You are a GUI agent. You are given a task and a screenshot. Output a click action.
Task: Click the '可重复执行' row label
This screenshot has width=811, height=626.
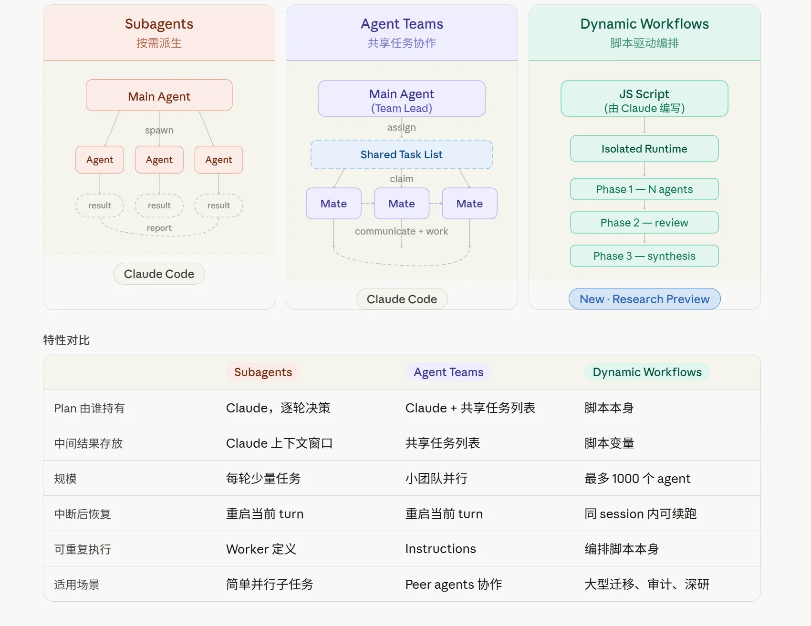click(x=83, y=549)
